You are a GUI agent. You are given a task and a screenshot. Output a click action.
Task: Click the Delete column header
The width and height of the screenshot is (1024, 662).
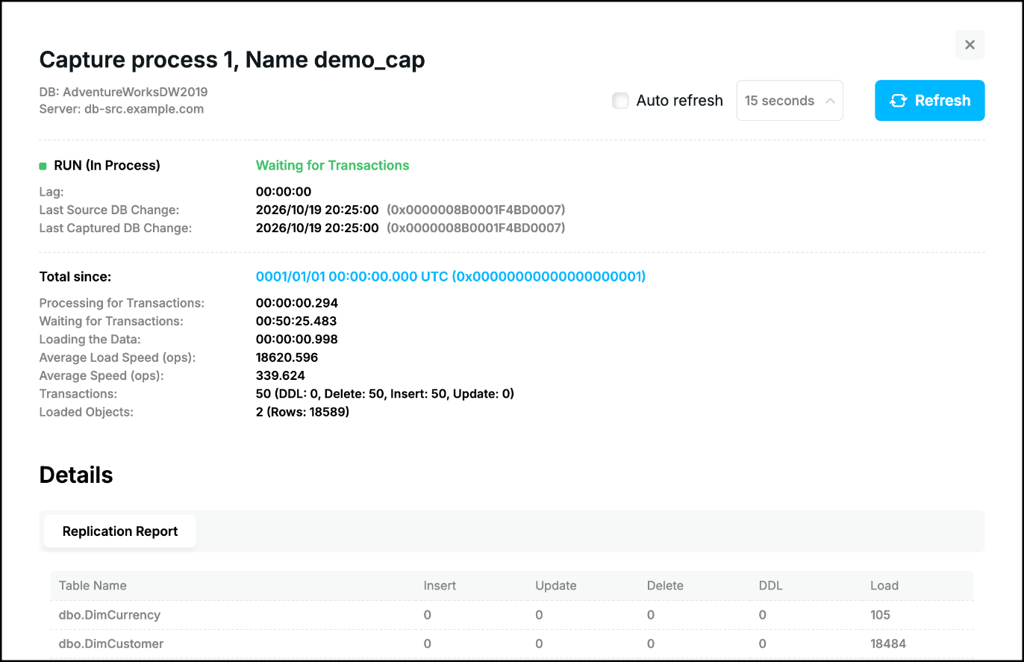tap(665, 586)
